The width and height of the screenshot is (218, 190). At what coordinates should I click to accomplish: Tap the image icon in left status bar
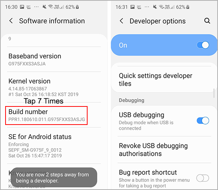[22, 7]
